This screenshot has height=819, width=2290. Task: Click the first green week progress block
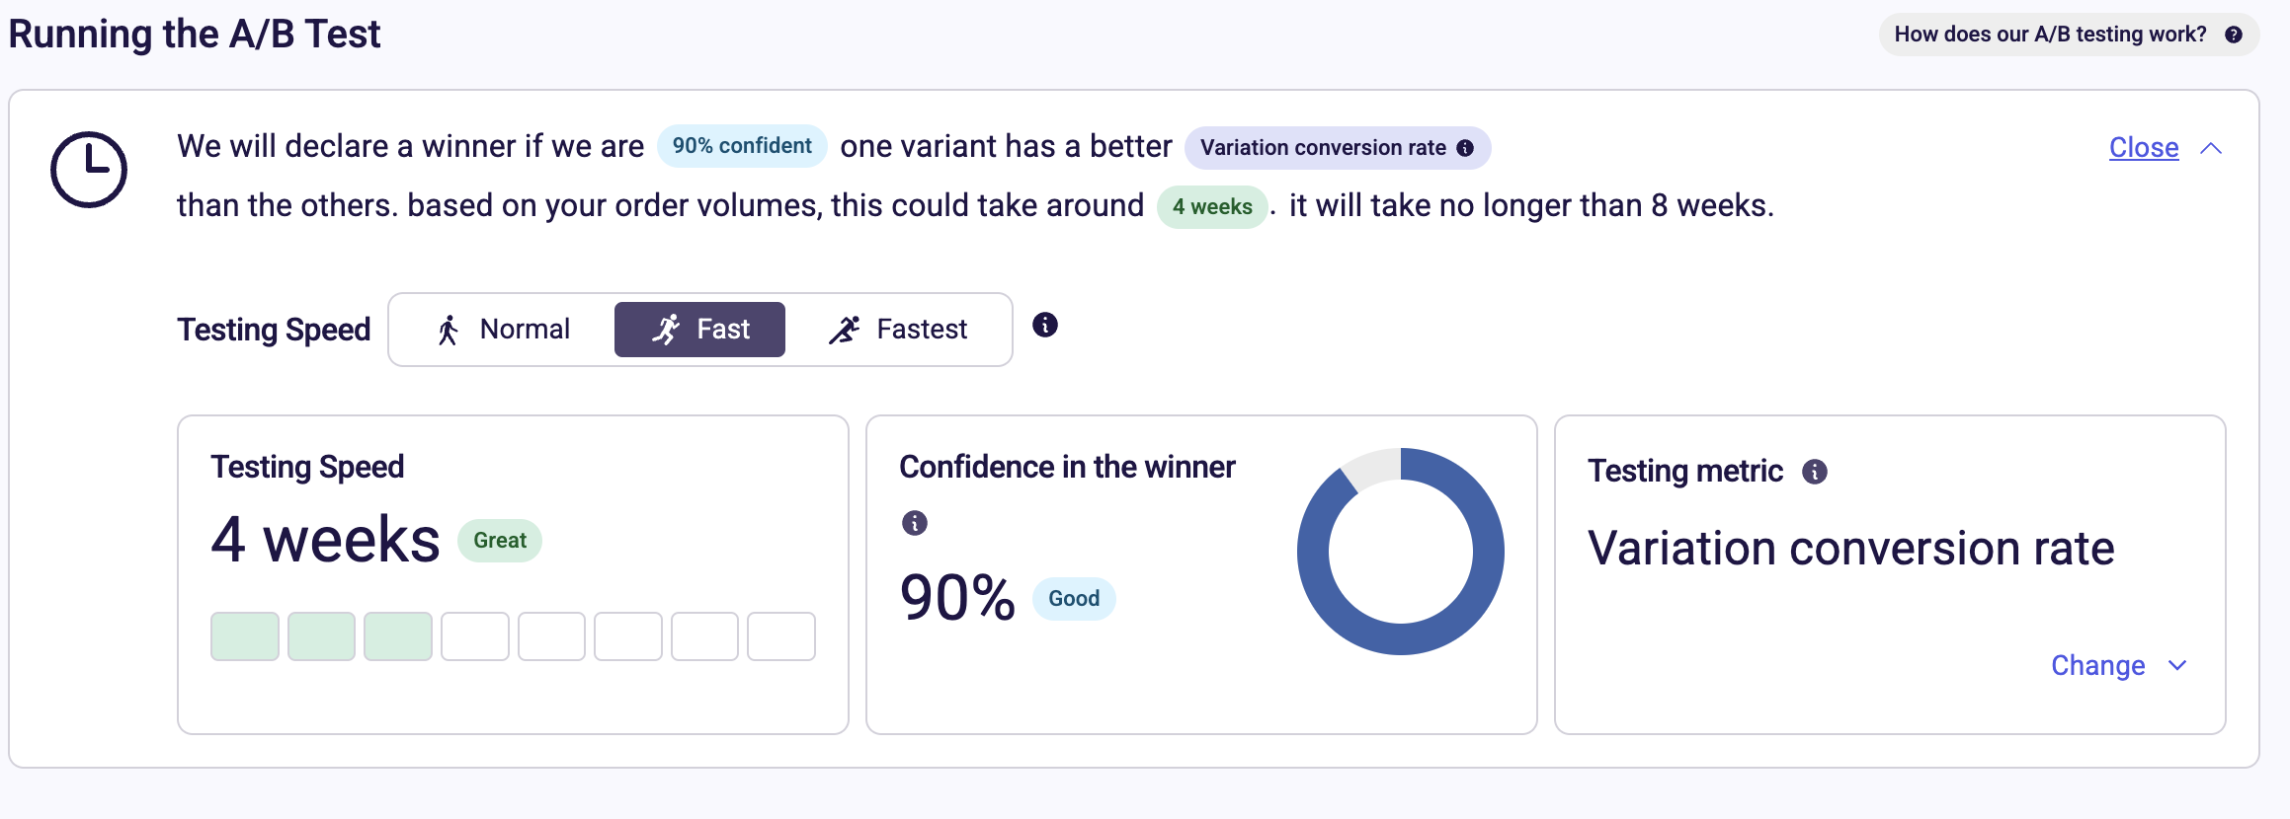click(x=245, y=636)
